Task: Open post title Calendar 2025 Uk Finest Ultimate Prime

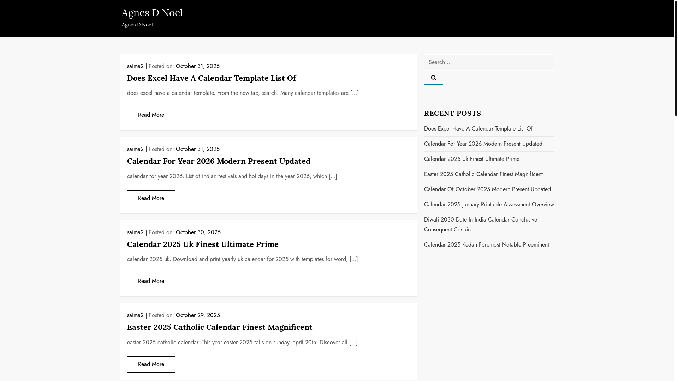Action: 203,244
